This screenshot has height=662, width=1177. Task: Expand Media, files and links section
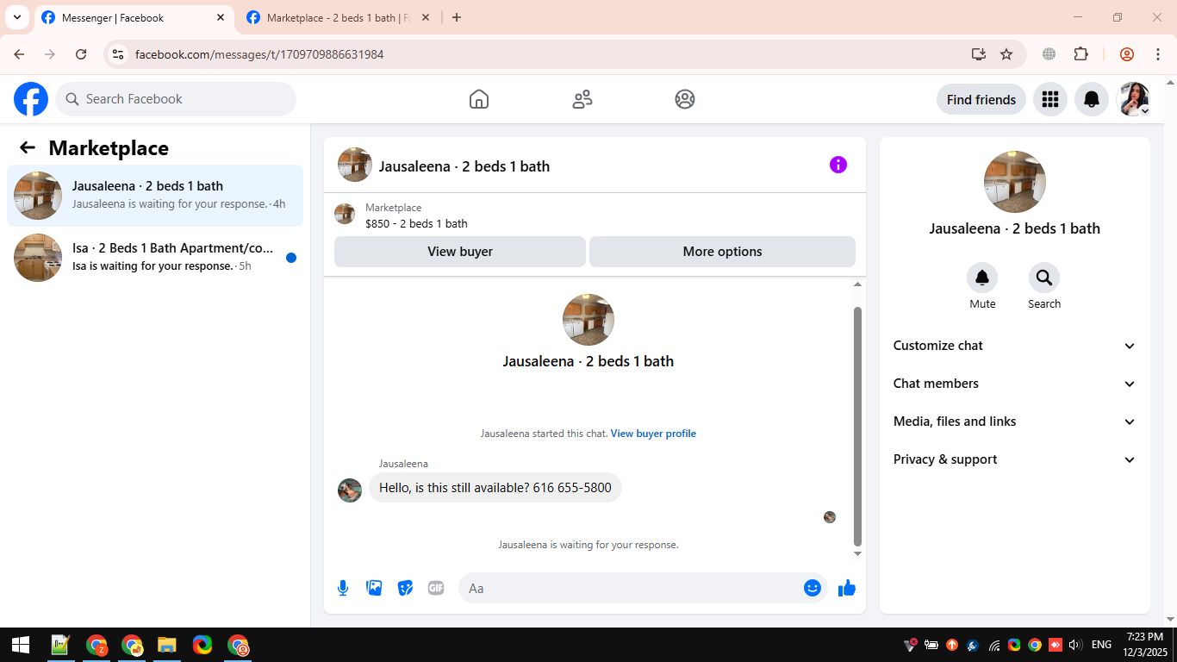1015,422
